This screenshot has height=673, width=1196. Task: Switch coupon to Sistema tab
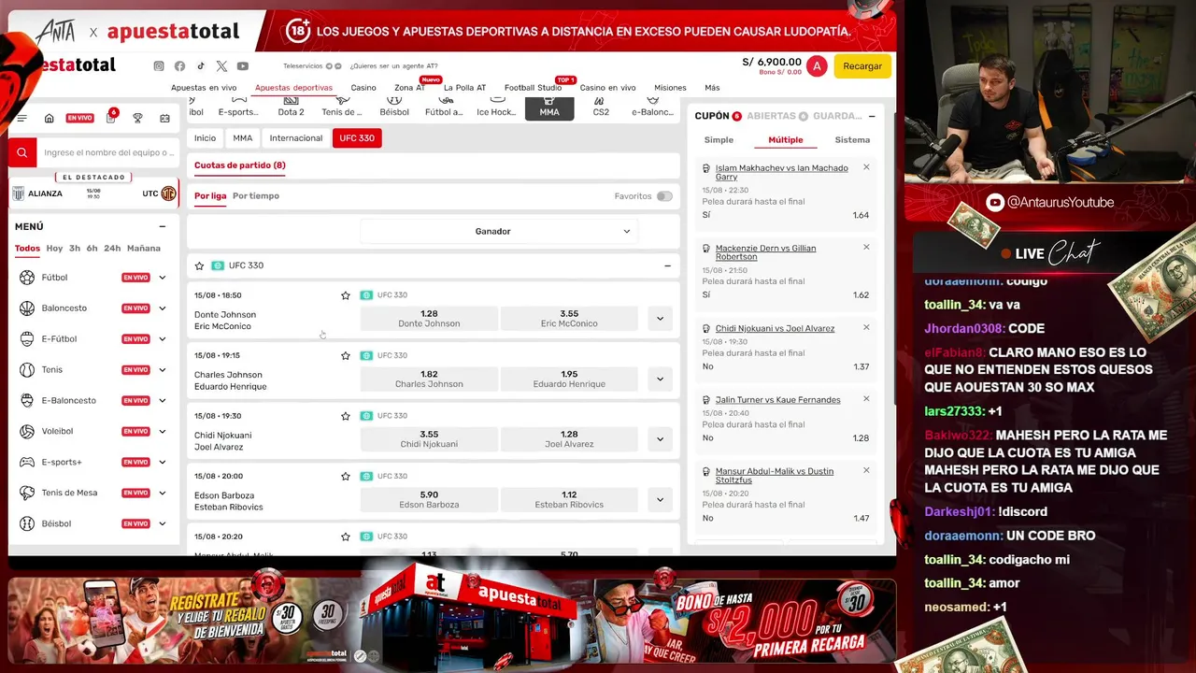[852, 140]
